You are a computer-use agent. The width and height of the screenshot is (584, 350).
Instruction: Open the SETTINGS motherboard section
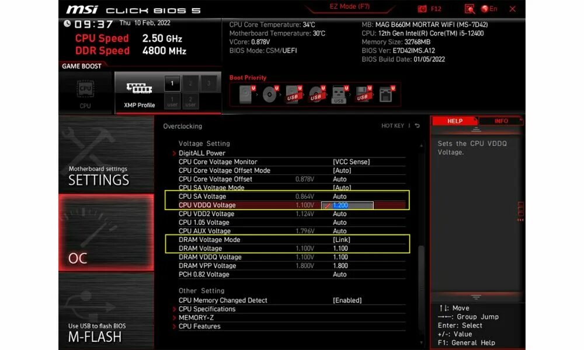[106, 153]
